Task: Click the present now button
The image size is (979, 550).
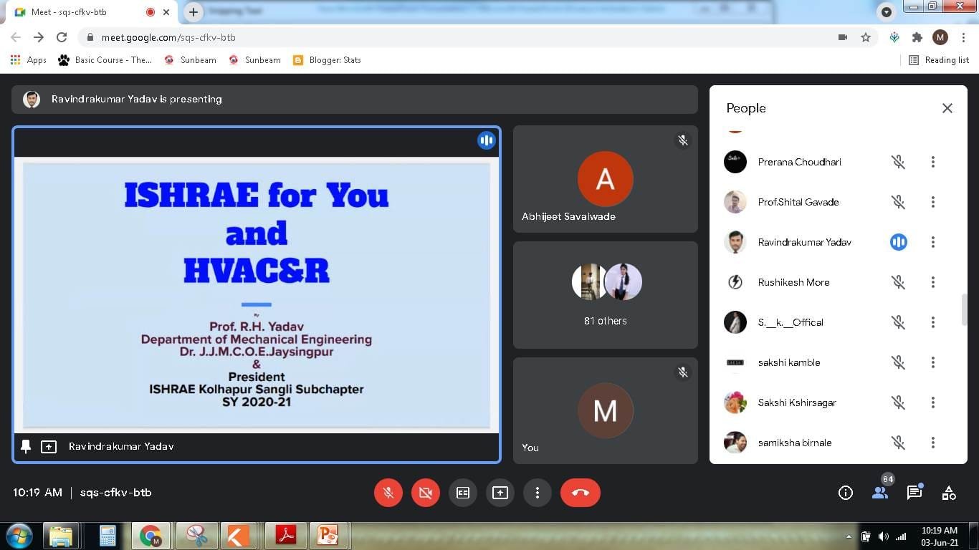Action: click(x=500, y=493)
